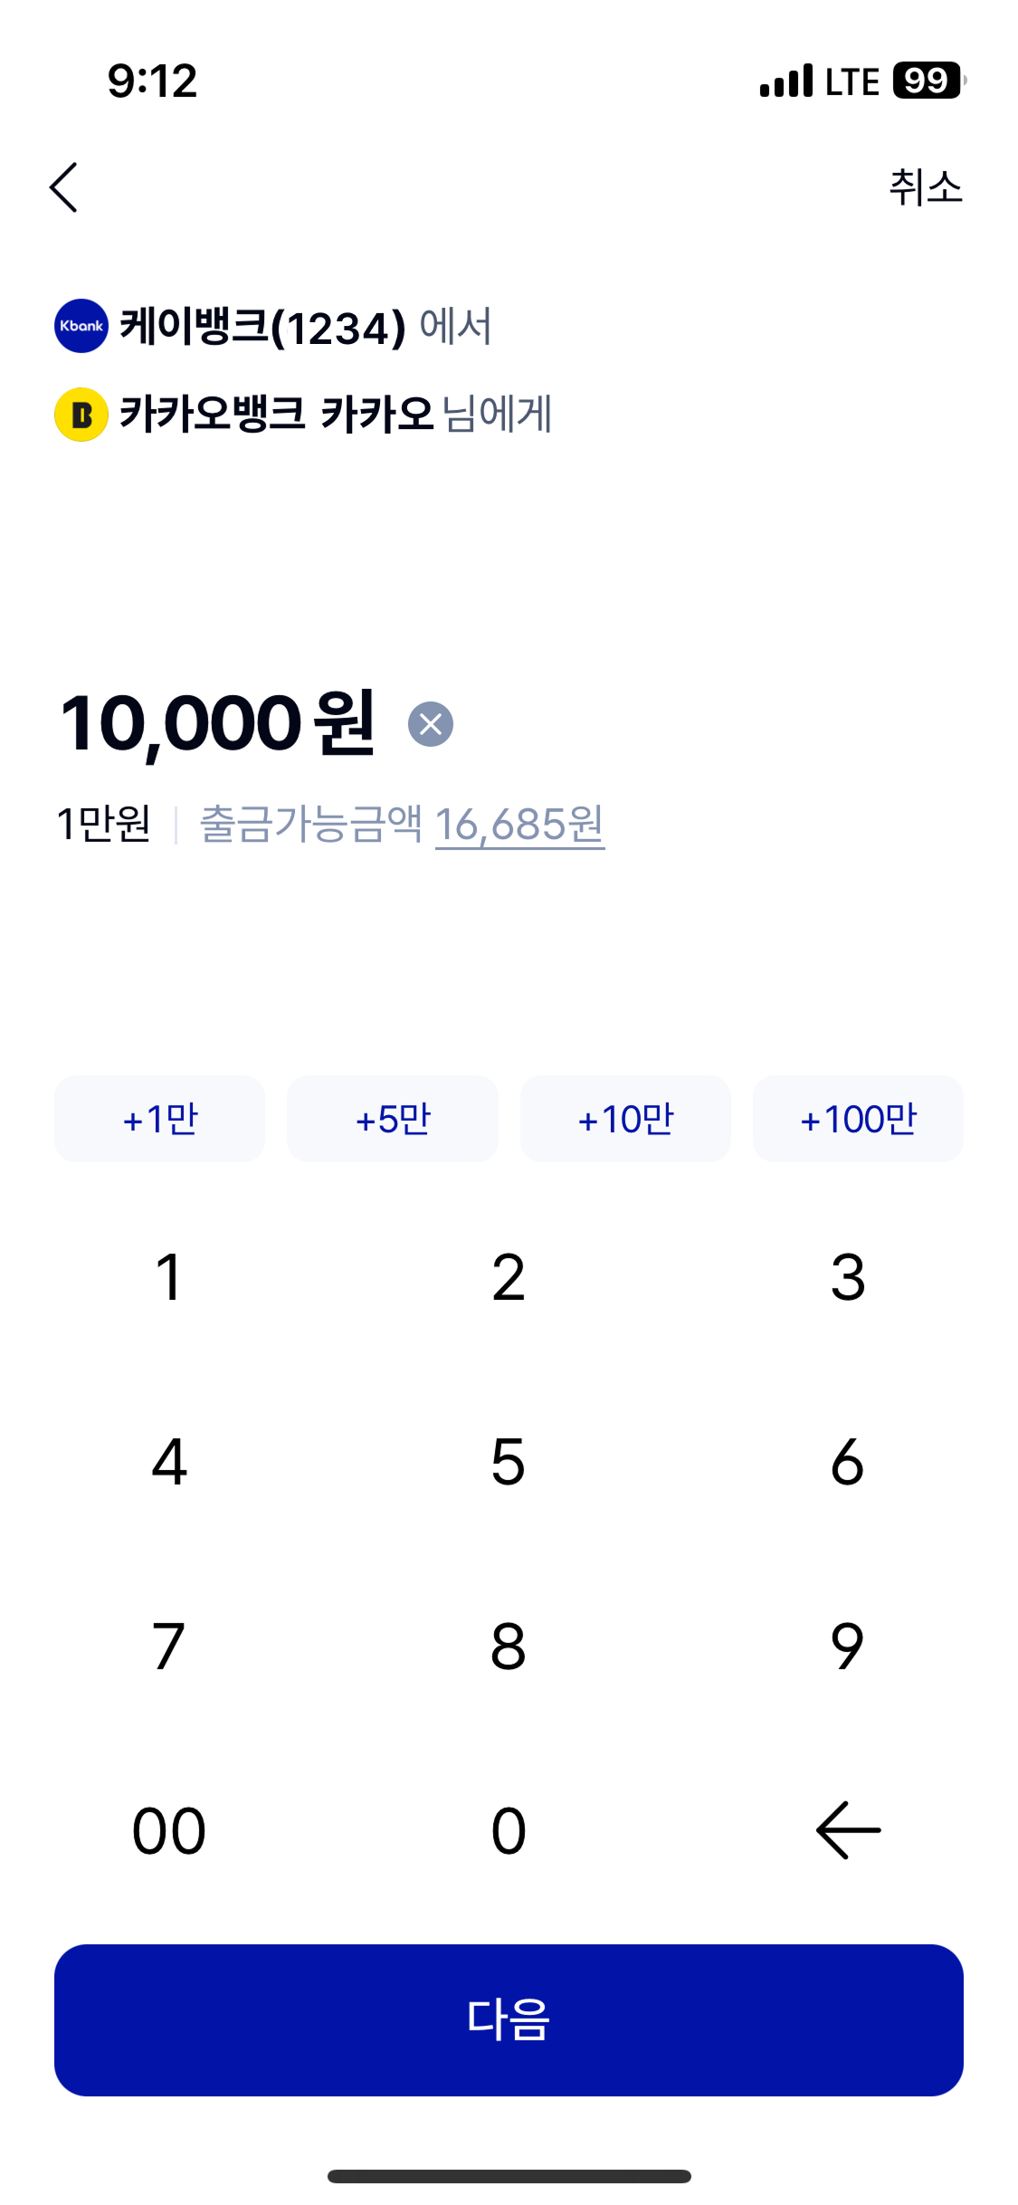Image resolution: width=1018 pixels, height=2205 pixels.
Task: Add 1만 won using quick button
Action: [160, 1119]
